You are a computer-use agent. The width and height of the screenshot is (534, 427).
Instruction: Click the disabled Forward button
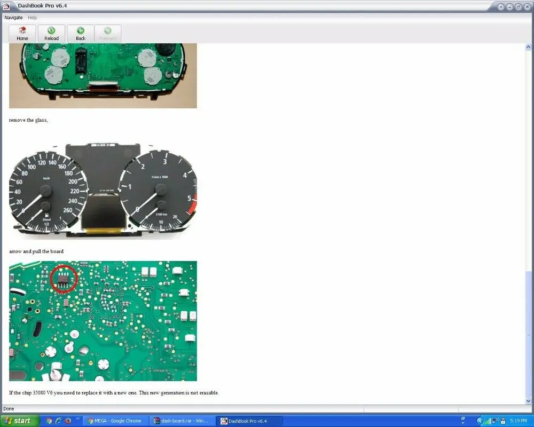click(108, 34)
